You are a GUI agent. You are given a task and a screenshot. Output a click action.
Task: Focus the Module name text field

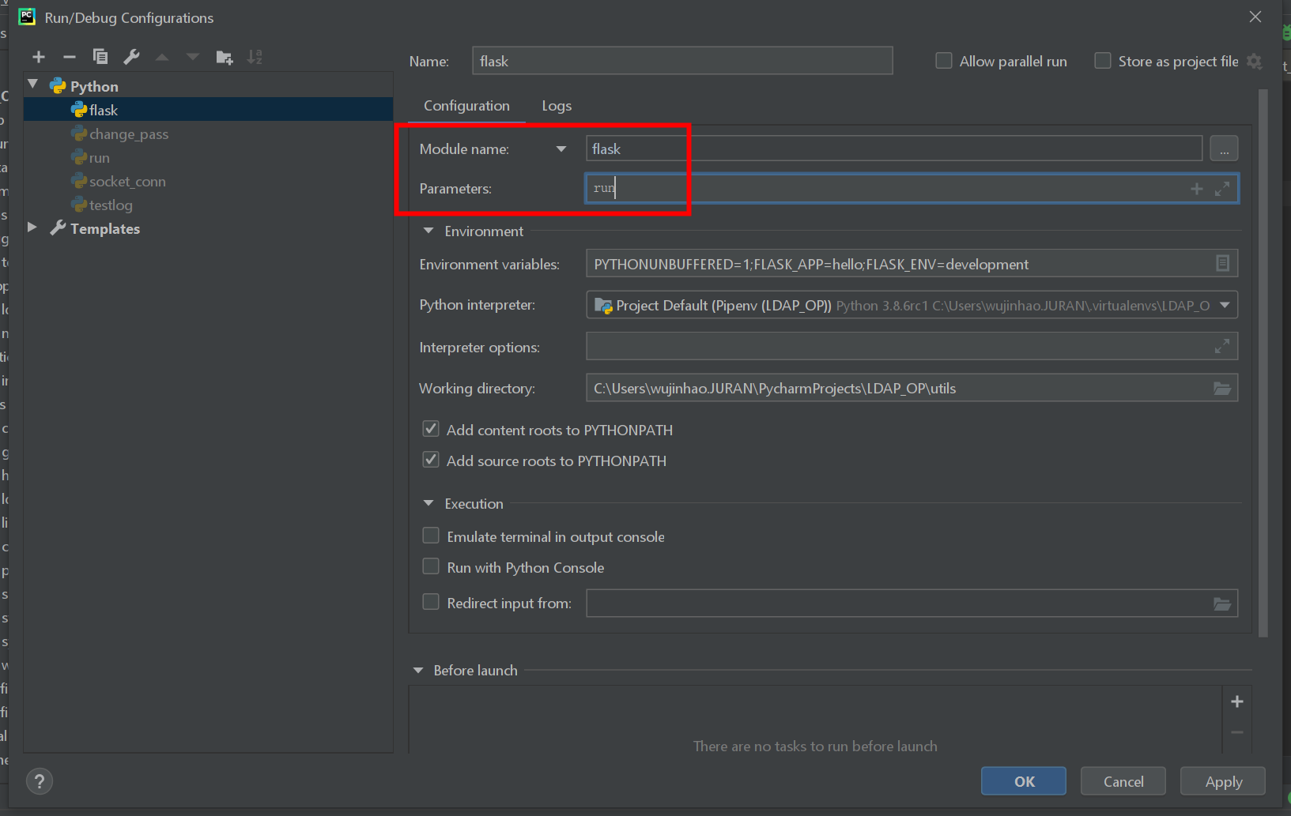(894, 149)
